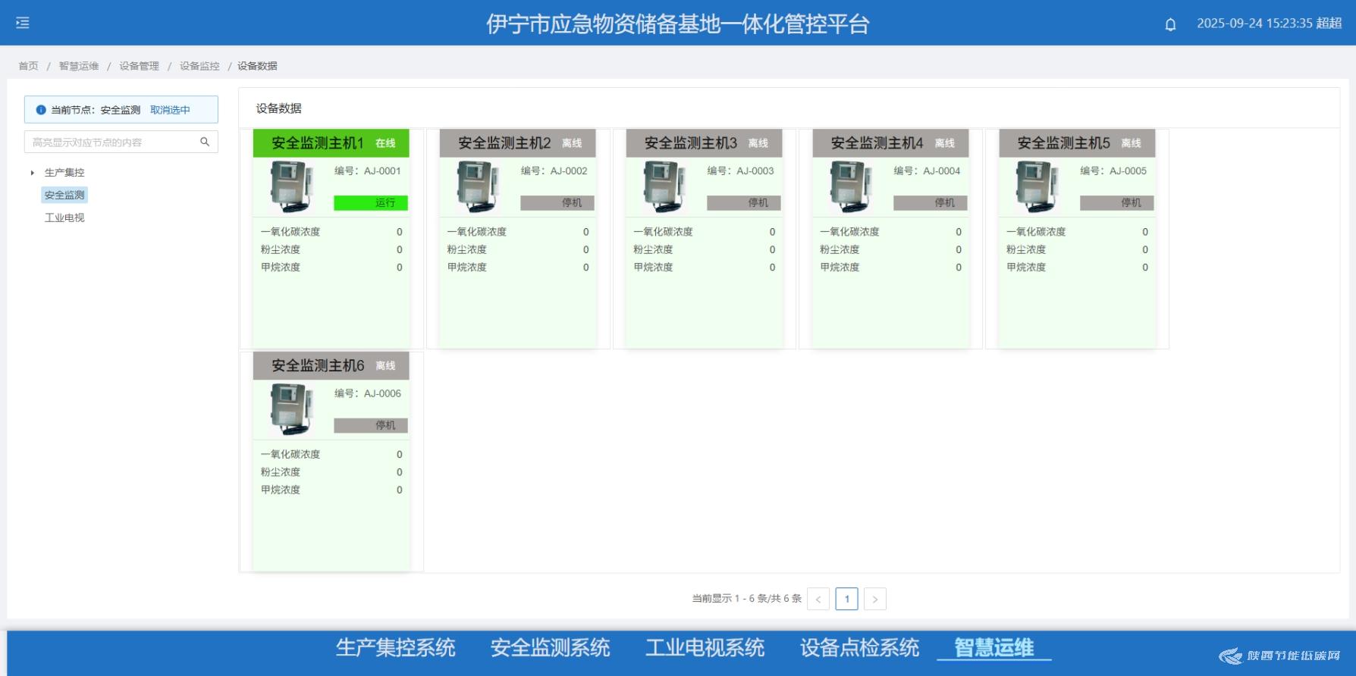Click the green 运行 status bar
The image size is (1356, 676).
(371, 202)
